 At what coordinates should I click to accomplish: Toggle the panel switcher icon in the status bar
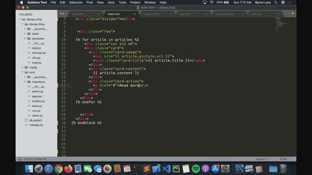pos(20,159)
